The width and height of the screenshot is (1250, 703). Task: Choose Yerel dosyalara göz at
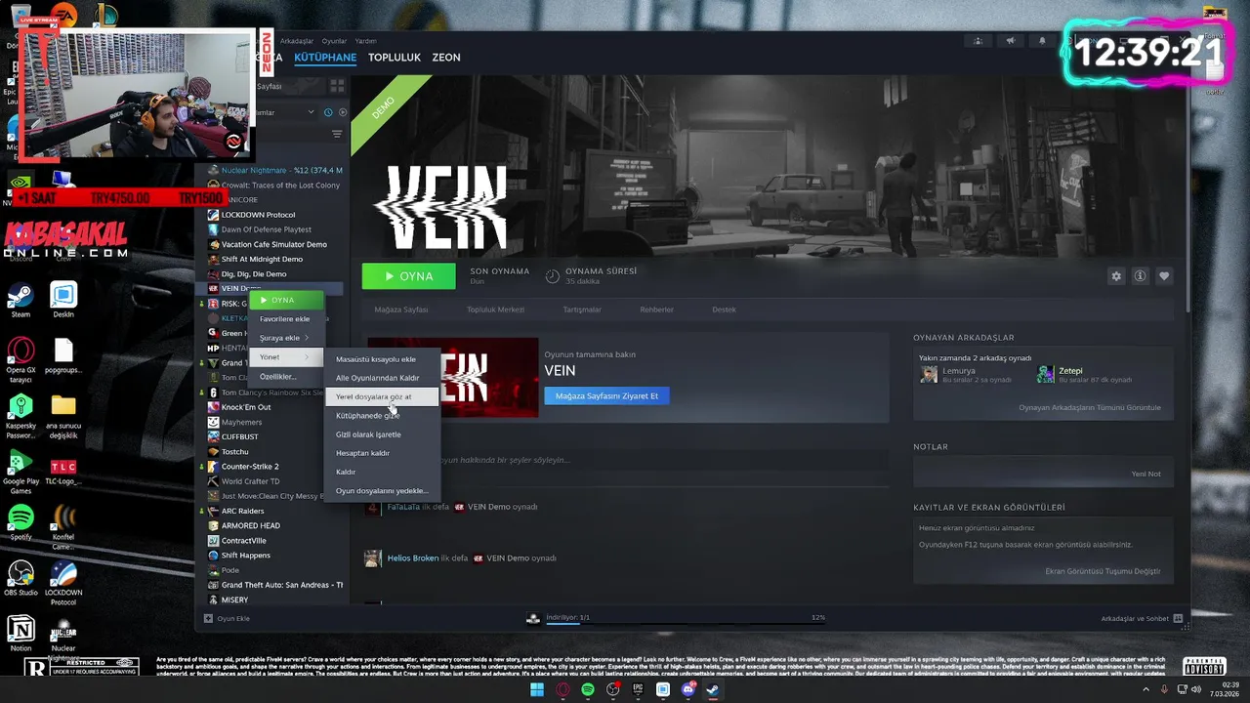click(x=382, y=397)
